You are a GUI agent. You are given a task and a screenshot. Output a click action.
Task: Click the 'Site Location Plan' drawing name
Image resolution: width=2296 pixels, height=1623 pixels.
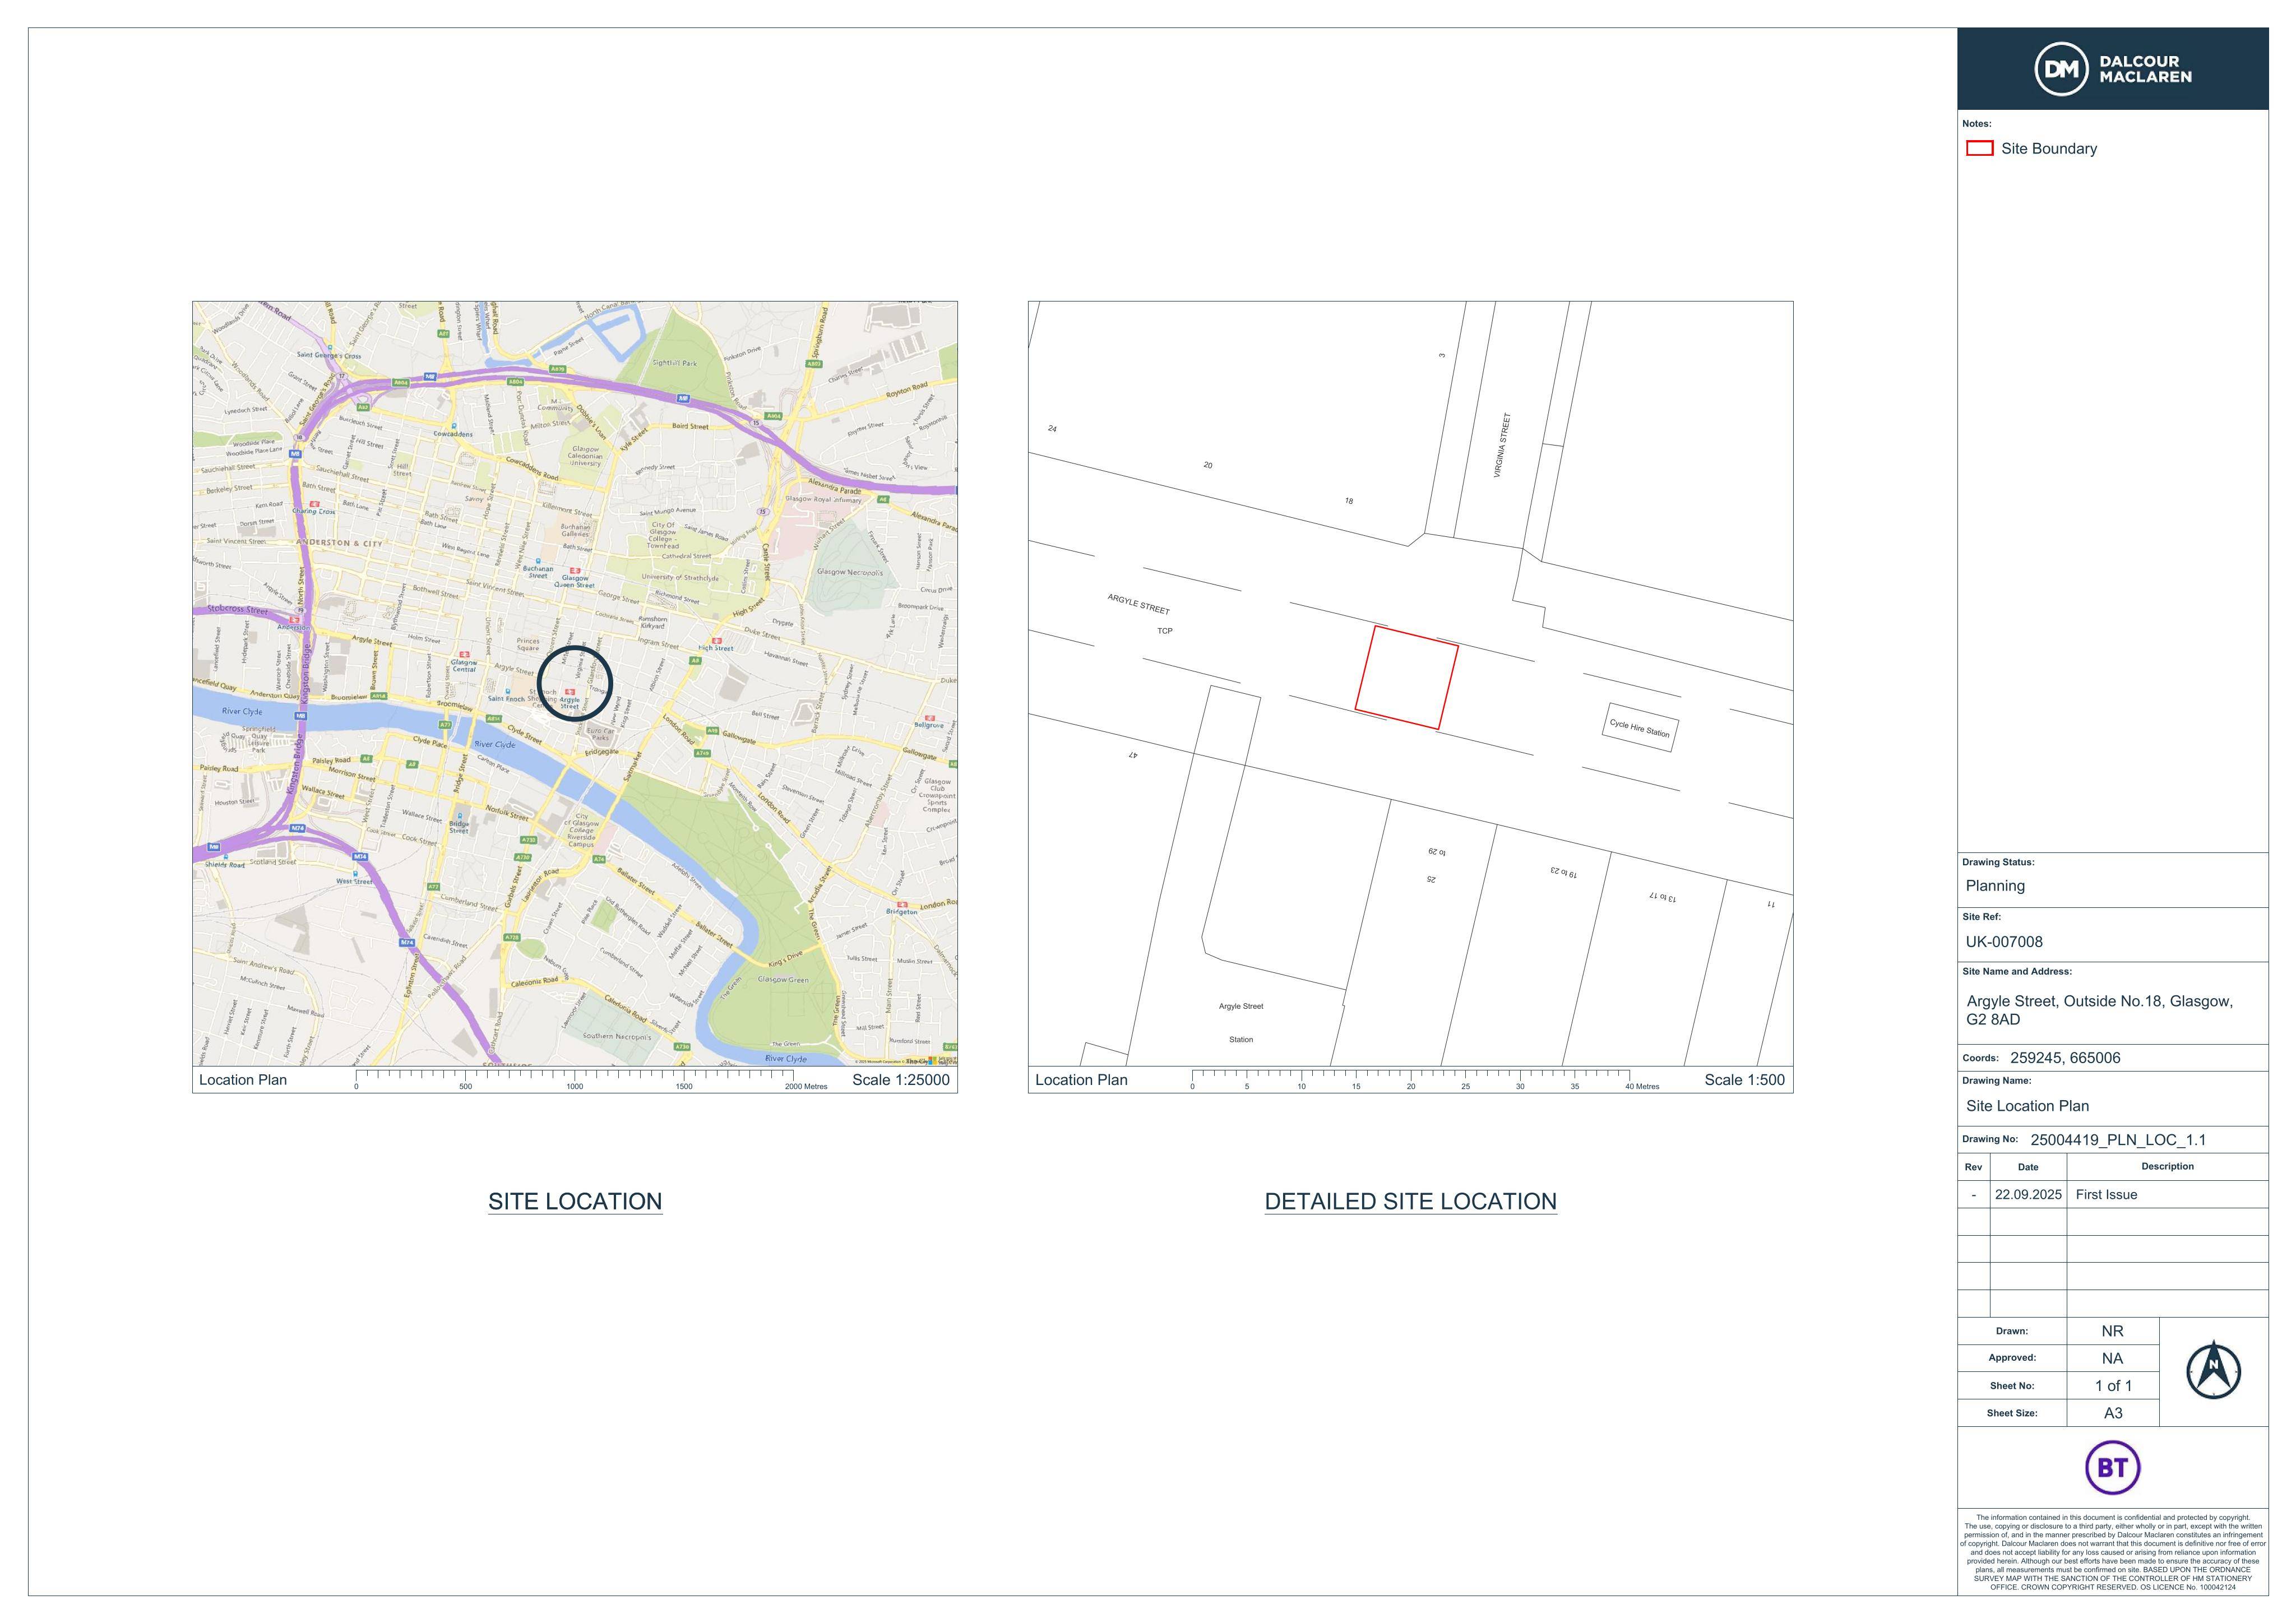2027,1106
